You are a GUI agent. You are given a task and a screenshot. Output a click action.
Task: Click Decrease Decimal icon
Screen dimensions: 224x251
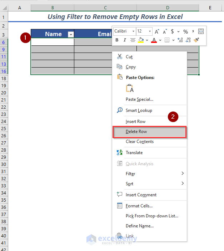[188, 40]
